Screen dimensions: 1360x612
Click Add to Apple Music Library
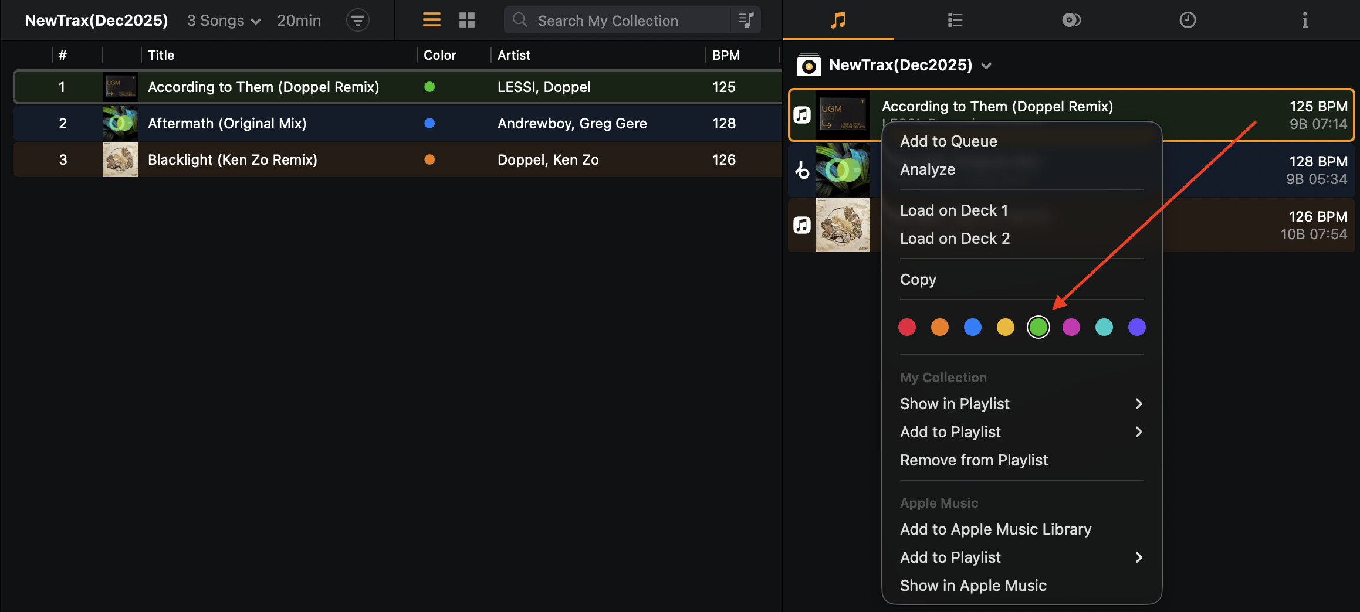pos(995,529)
